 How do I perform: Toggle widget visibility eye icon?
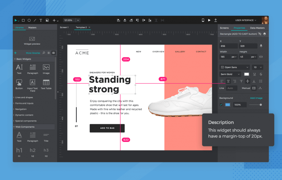[259, 34]
